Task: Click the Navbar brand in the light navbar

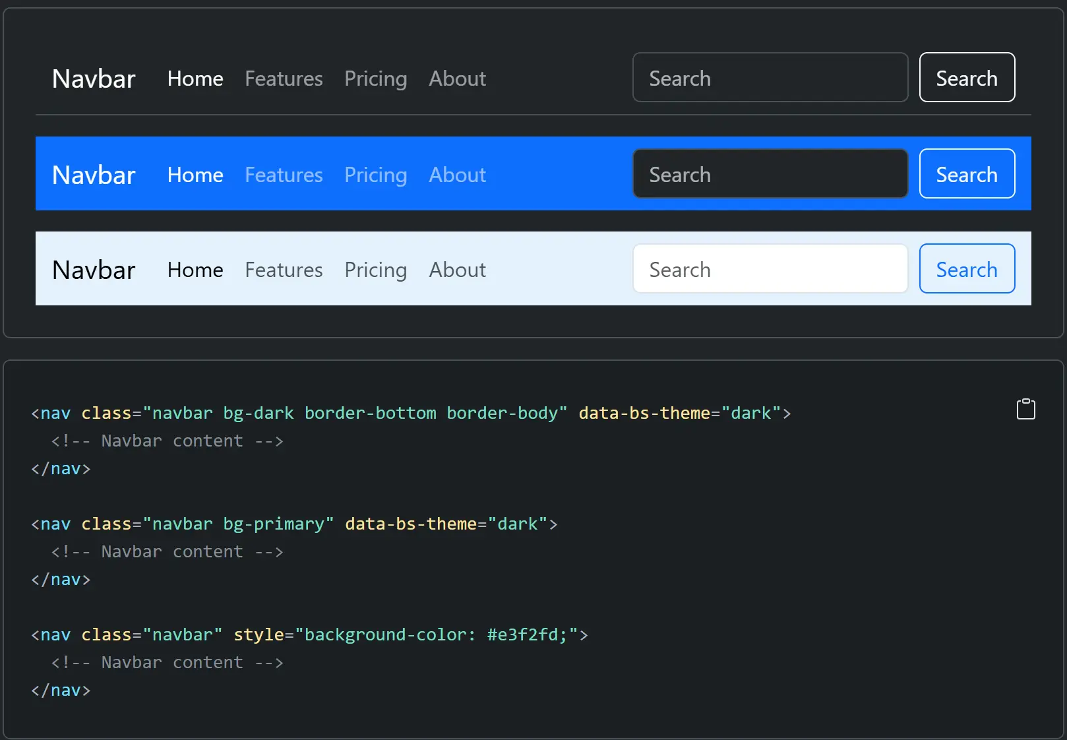Action: click(94, 270)
